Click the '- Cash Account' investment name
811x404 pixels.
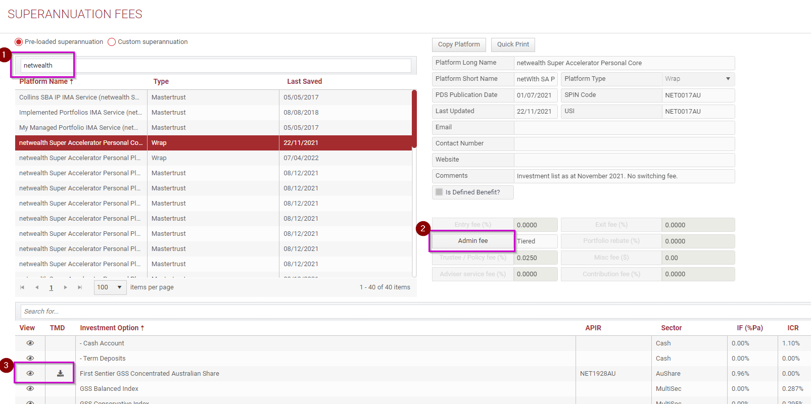[102, 343]
